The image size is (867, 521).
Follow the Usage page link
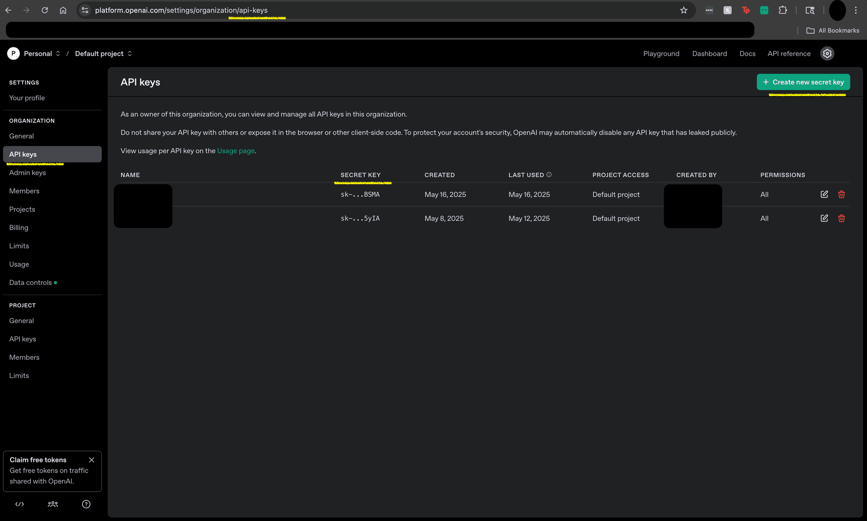pyautogui.click(x=236, y=151)
